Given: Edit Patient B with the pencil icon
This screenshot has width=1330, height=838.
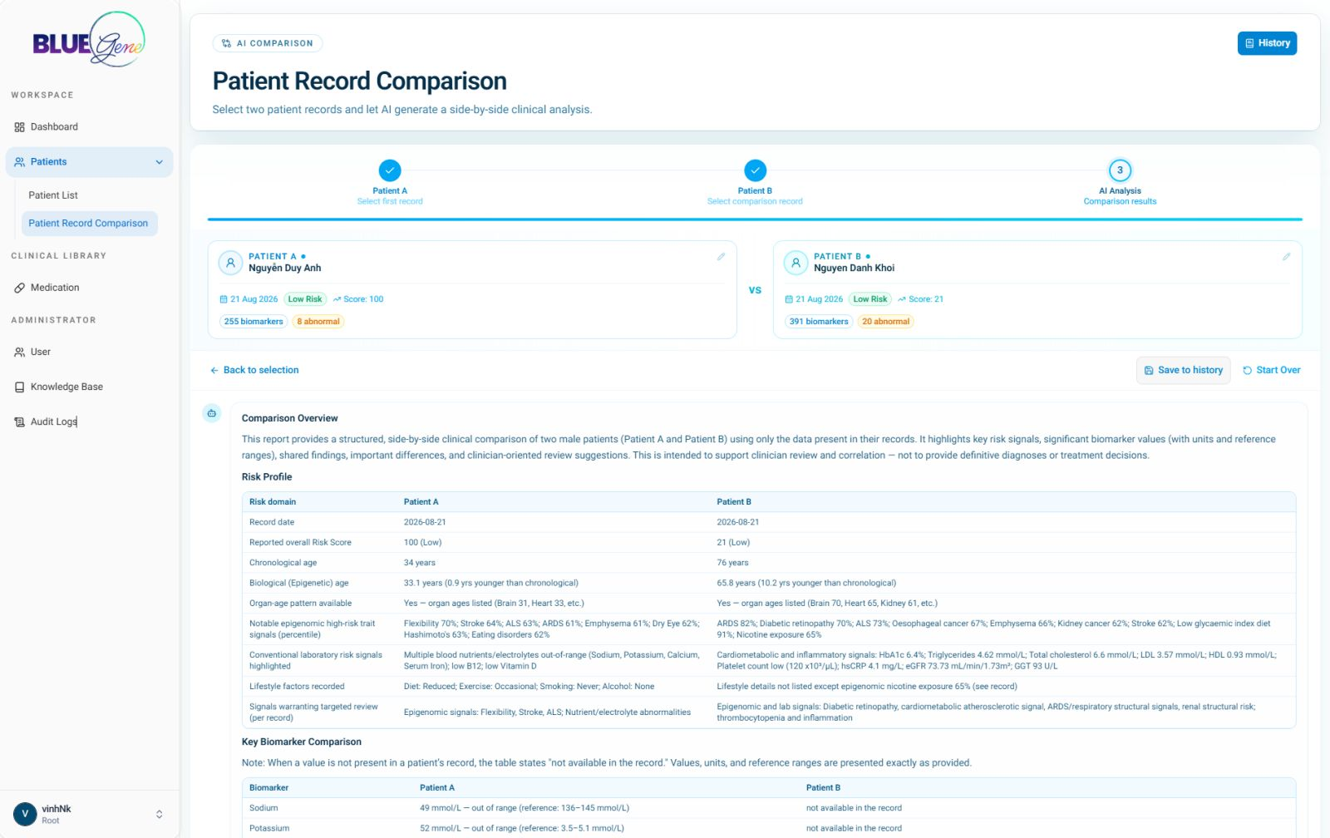Looking at the screenshot, I should click(x=1286, y=257).
